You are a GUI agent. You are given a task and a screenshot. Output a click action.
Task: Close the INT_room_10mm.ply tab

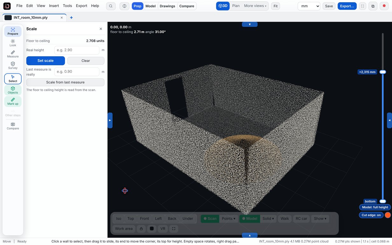(62, 18)
